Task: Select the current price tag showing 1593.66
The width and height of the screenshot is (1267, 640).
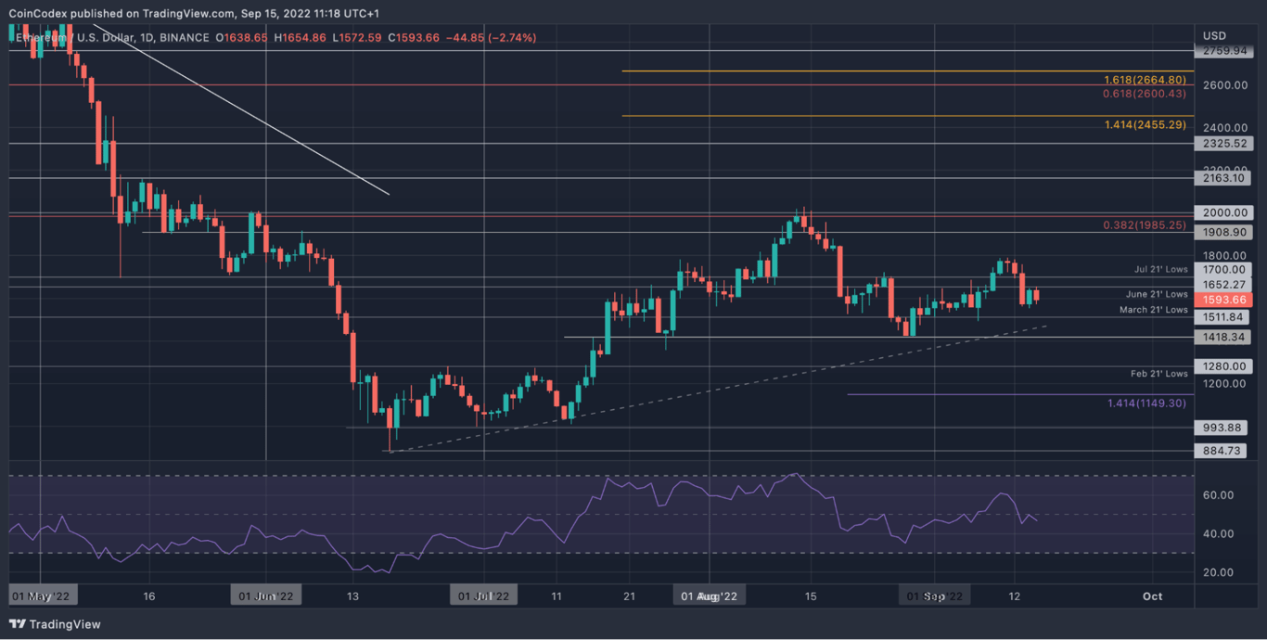Action: [1223, 300]
